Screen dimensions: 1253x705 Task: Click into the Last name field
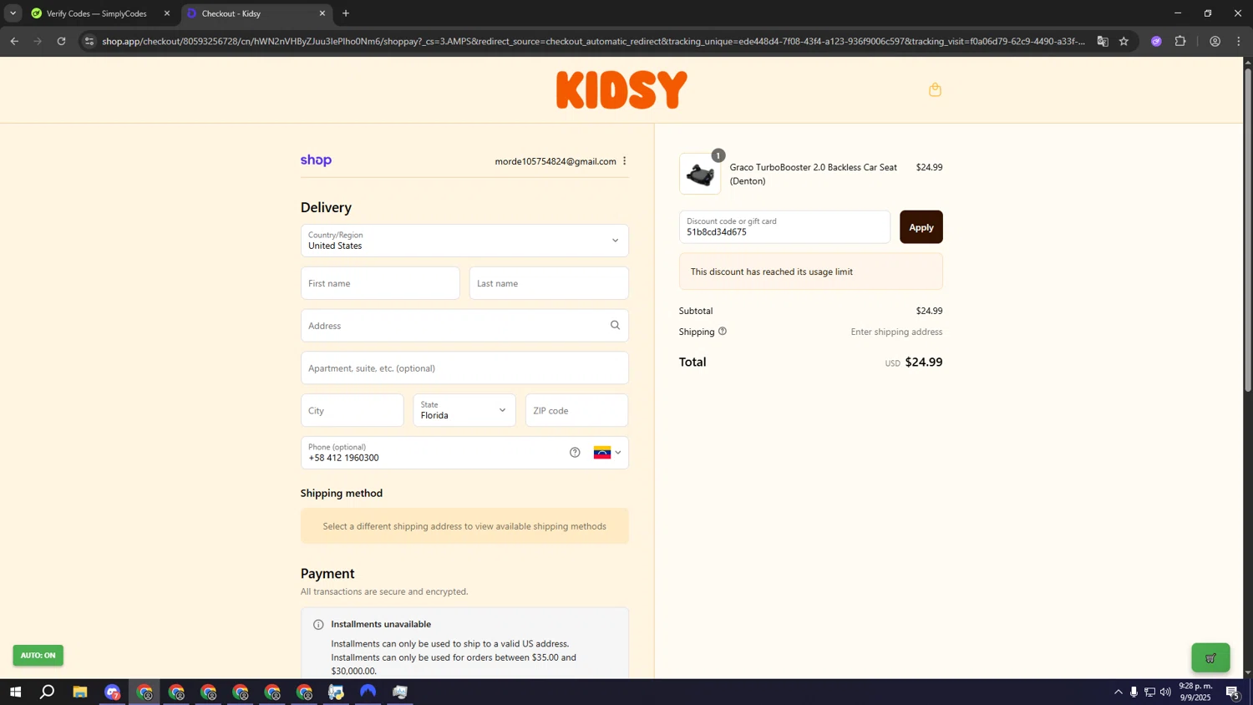click(549, 283)
